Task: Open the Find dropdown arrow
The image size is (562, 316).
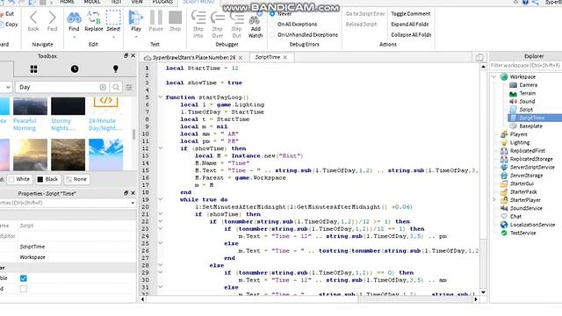Action: click(x=74, y=37)
